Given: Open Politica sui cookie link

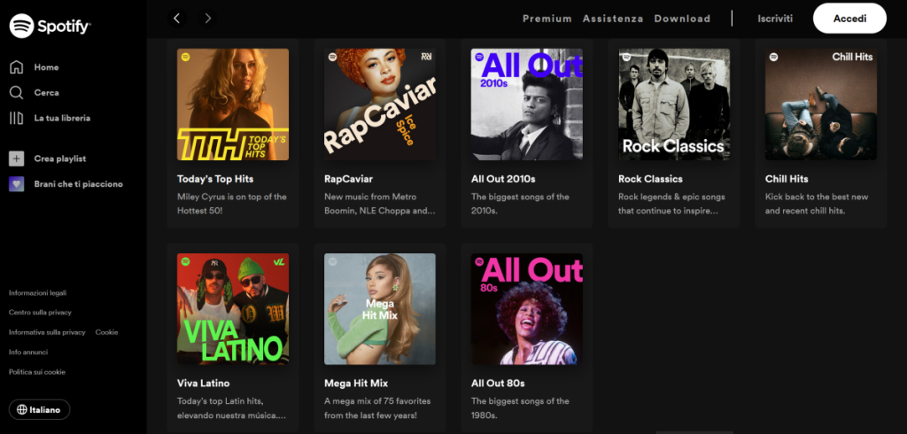Looking at the screenshot, I should (x=37, y=372).
